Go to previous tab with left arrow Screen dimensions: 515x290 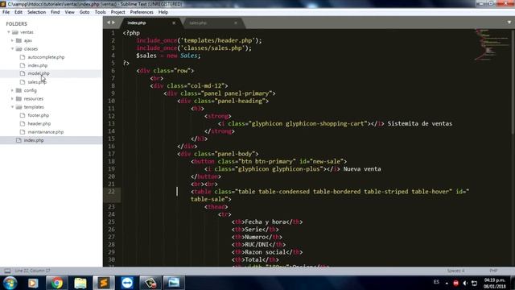(109, 23)
